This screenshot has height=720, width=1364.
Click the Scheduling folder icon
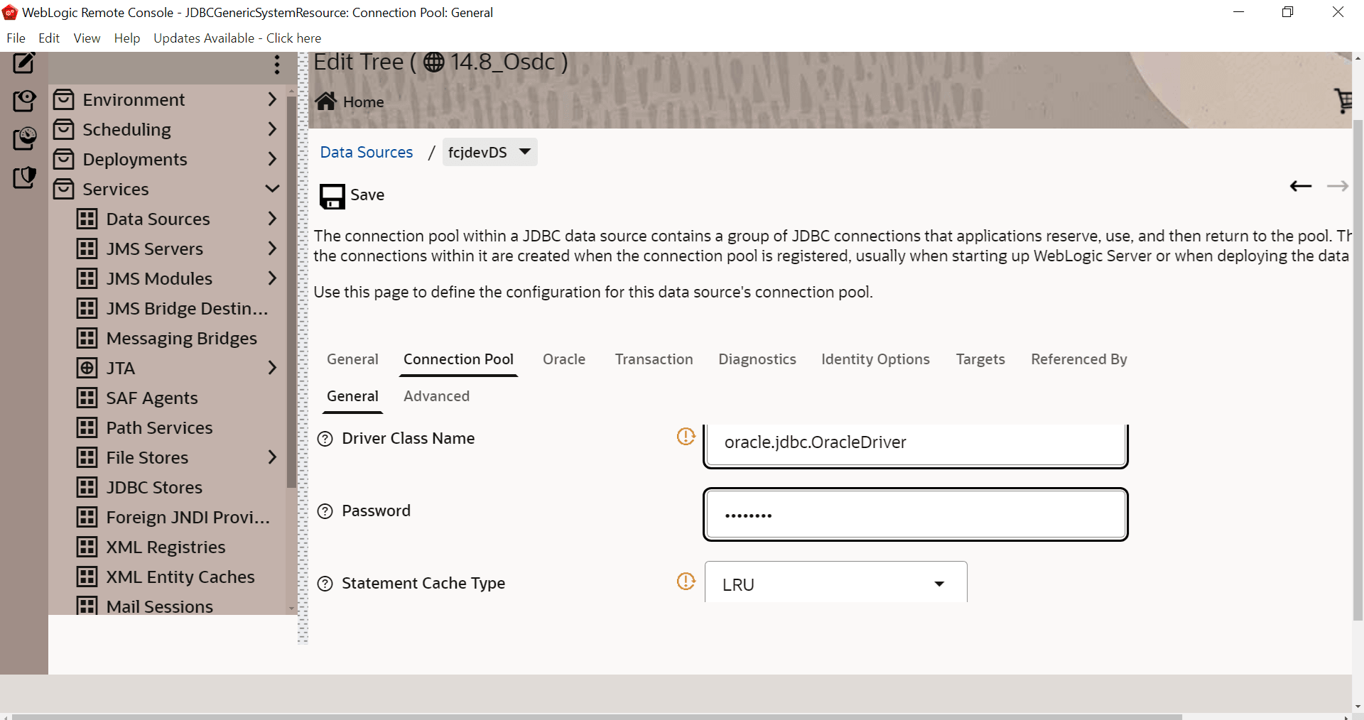tap(64, 129)
